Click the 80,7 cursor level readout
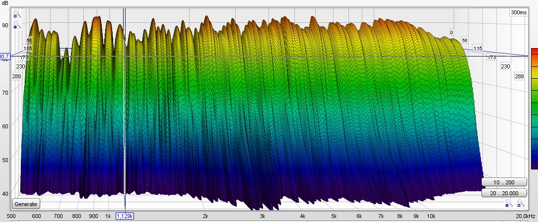Image resolution: width=538 pixels, height=222 pixels. coord(5,56)
